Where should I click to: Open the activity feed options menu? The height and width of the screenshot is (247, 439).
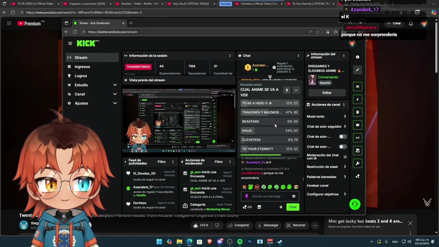tap(173, 162)
